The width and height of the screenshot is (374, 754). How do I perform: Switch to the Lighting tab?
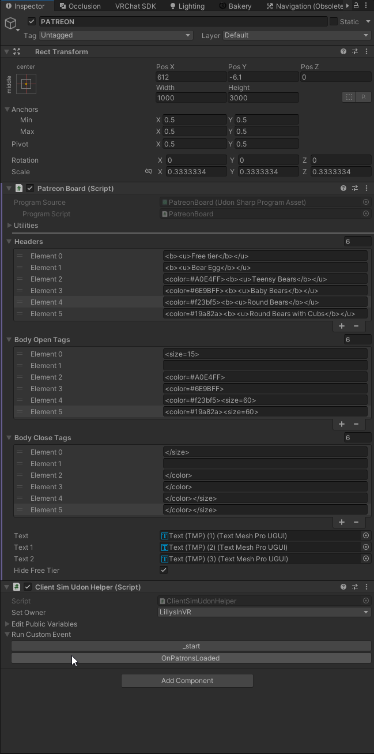pos(187,6)
